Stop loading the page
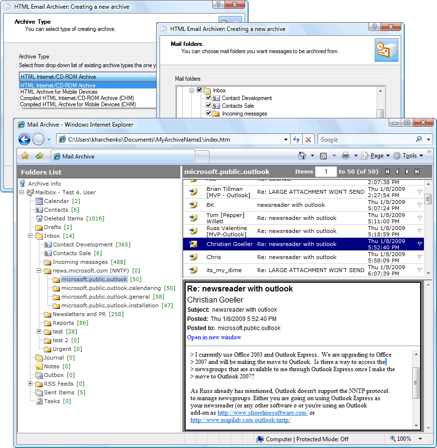The height and width of the screenshot is (448, 437). click(308, 140)
